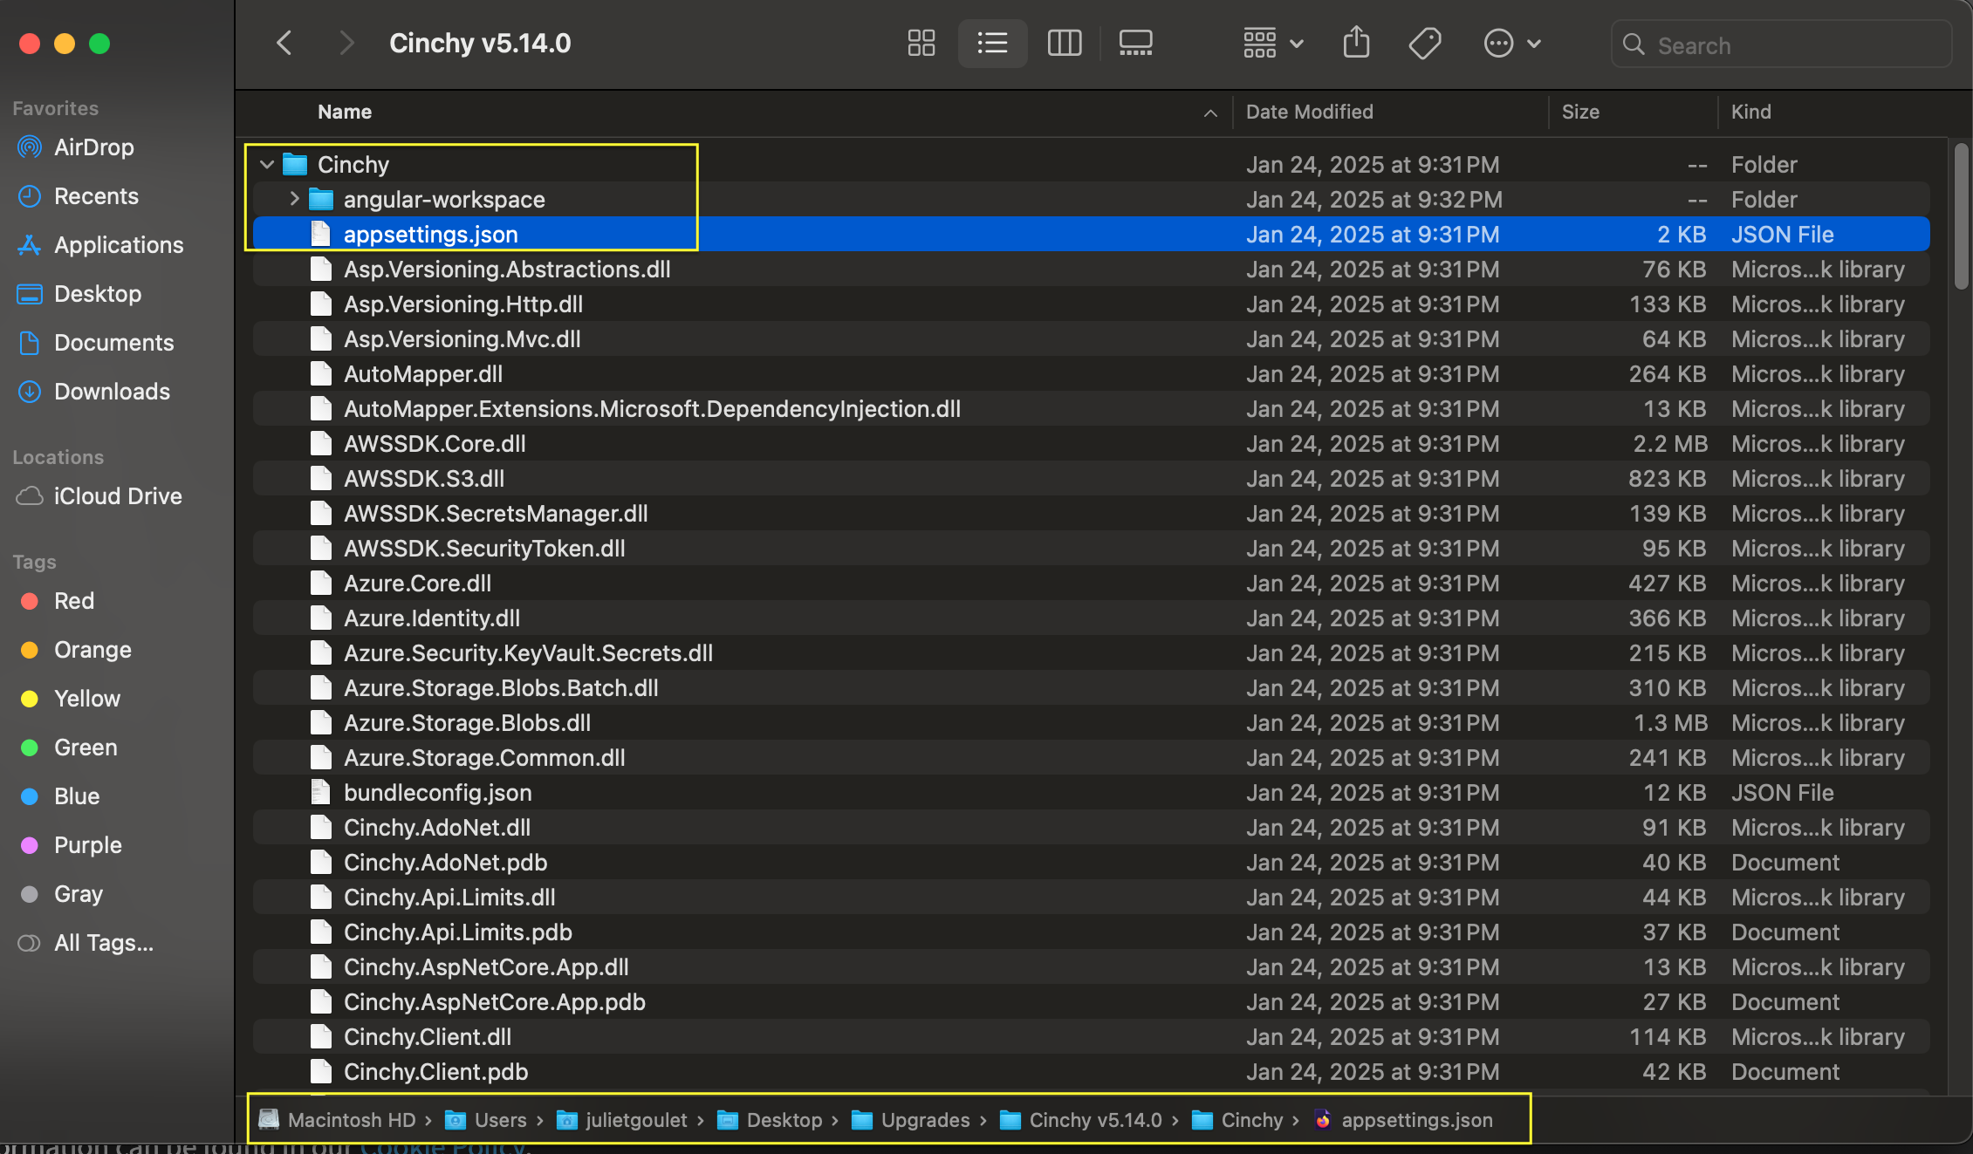Go back using the left chevron
The image size is (1973, 1154).
[x=284, y=43]
